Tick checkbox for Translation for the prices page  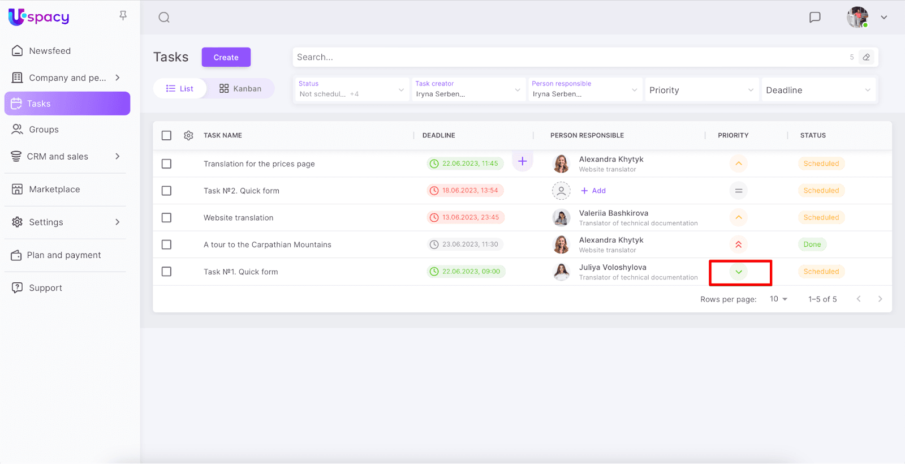[x=166, y=164]
